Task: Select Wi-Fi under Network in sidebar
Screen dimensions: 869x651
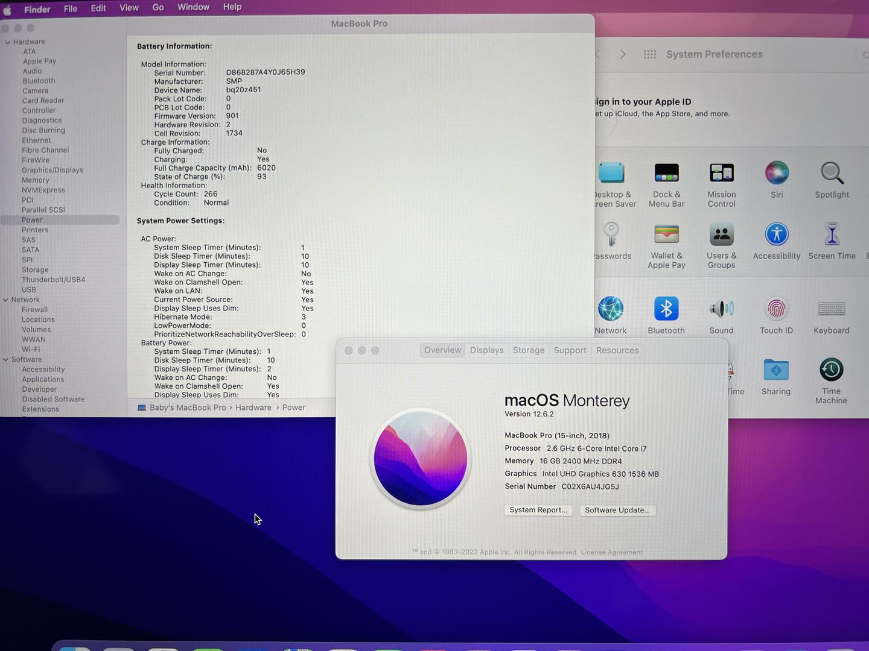Action: pyautogui.click(x=31, y=349)
